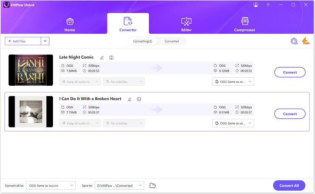Close the HitPaw Univd window

coord(306,4)
